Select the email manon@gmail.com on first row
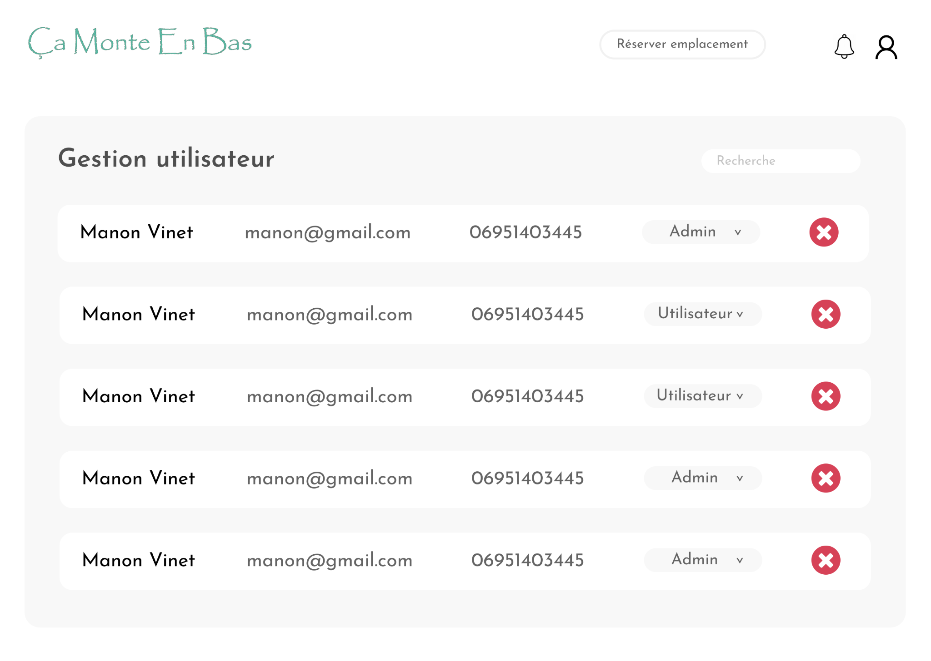 pyautogui.click(x=328, y=232)
